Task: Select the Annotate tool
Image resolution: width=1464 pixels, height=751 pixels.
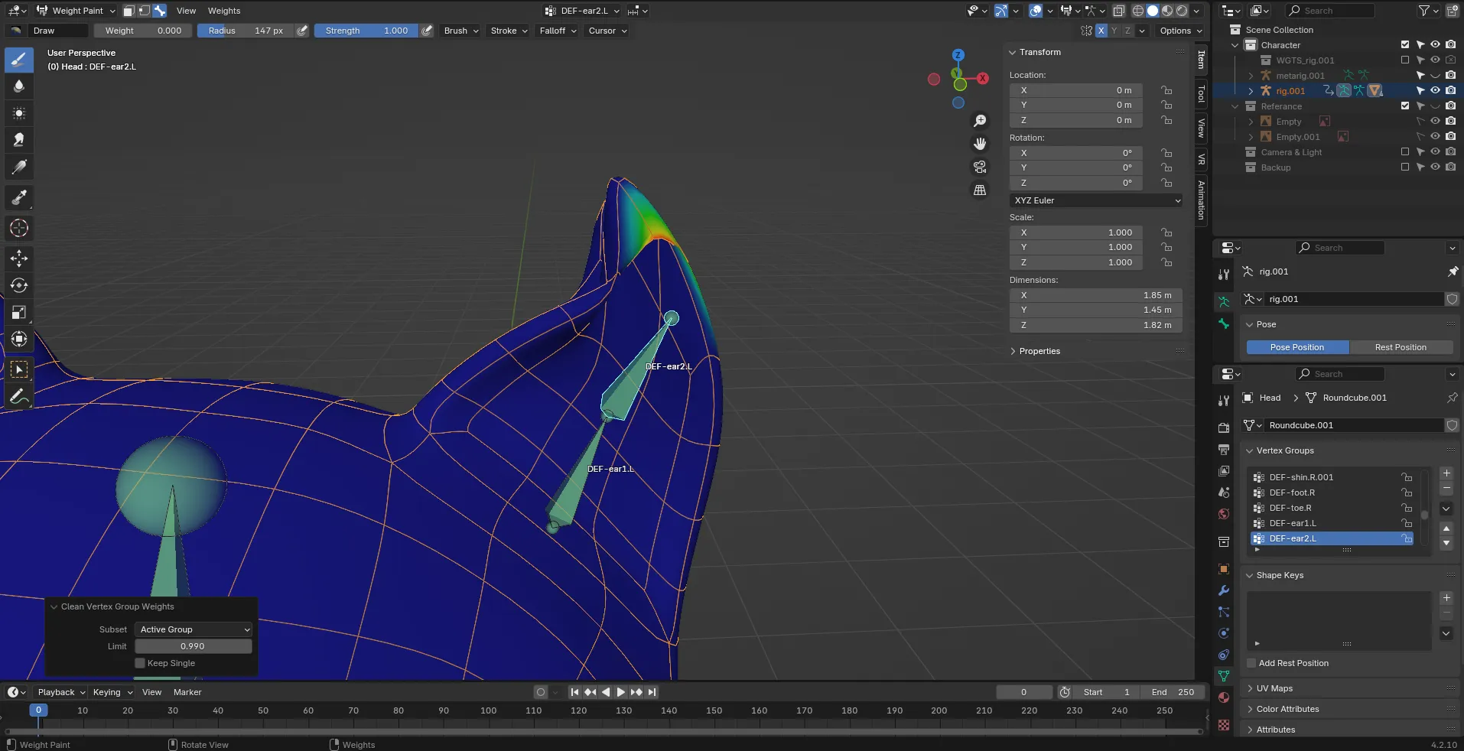Action: [x=19, y=397]
